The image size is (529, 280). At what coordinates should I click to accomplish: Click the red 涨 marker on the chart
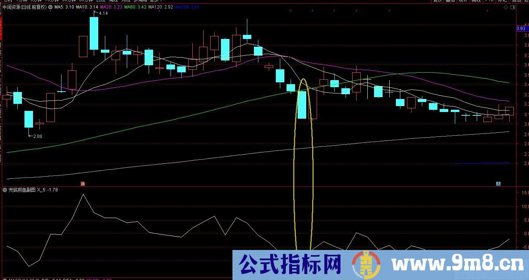[x=83, y=184]
